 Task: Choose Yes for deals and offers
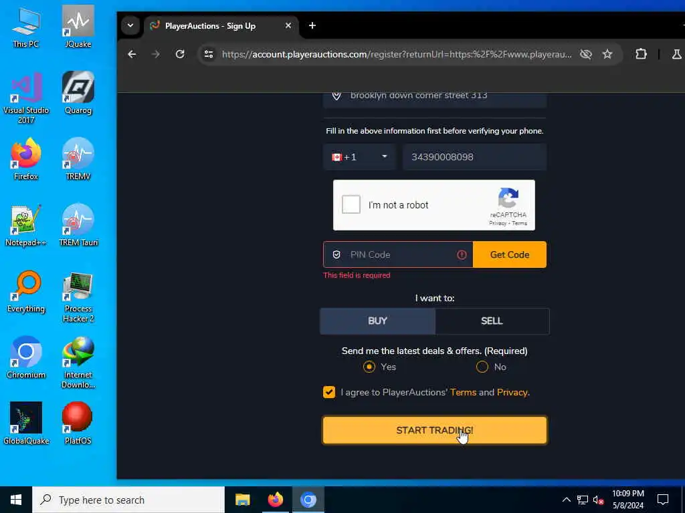tap(369, 367)
